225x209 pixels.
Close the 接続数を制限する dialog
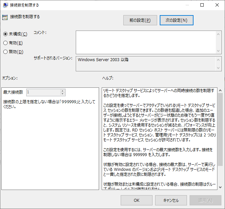(217, 5)
